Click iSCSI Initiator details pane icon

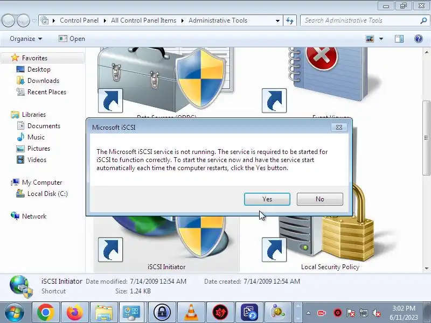(x=22, y=286)
